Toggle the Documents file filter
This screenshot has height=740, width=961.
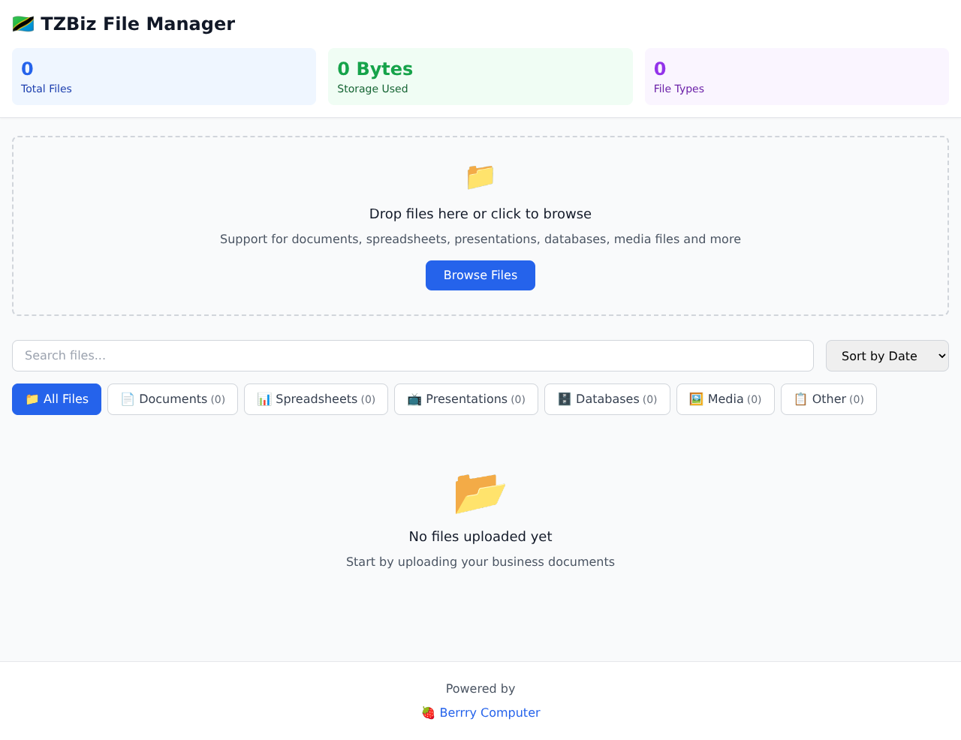(x=172, y=399)
